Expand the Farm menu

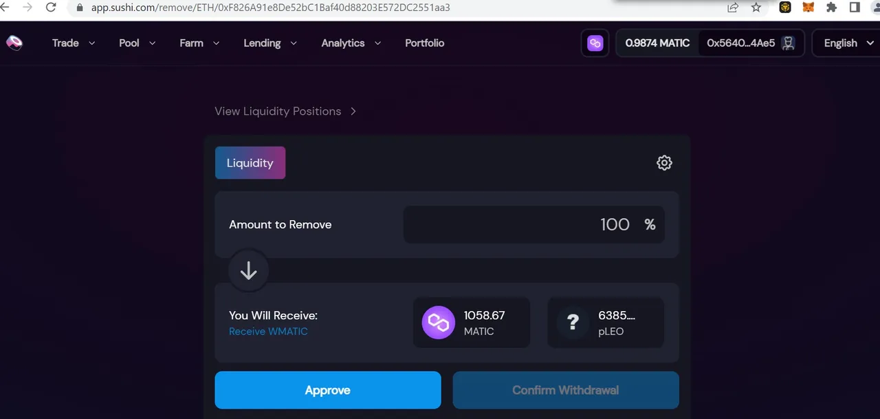click(x=199, y=43)
